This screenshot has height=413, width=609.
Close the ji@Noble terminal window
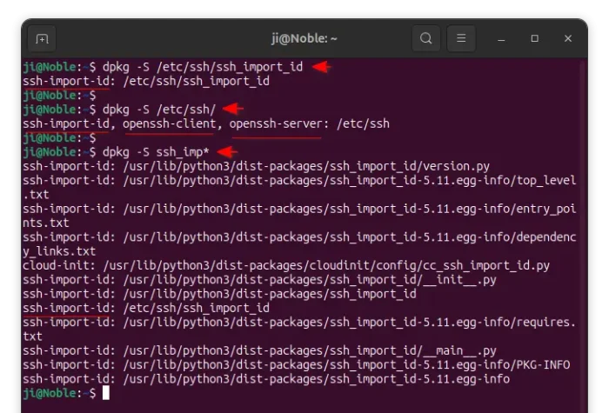pyautogui.click(x=568, y=38)
